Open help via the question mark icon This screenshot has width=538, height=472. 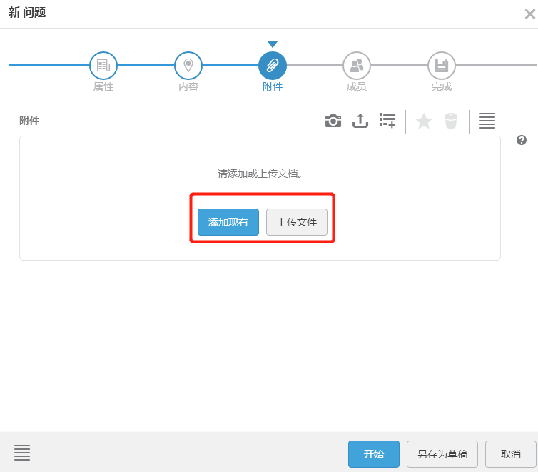click(522, 140)
